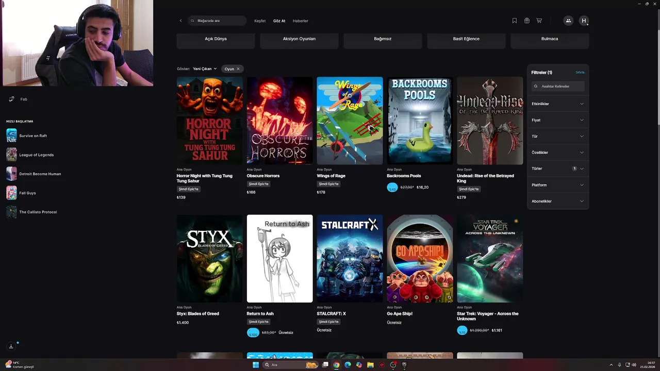Open the Wings of Rage cover
Image resolution: width=660 pixels, height=371 pixels.
pyautogui.click(x=350, y=121)
